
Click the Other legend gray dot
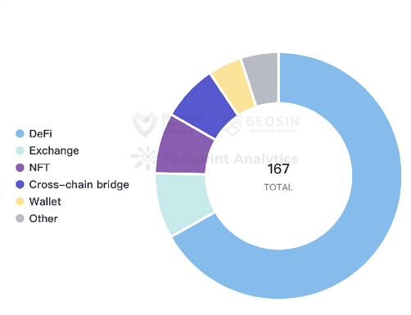pos(20,218)
